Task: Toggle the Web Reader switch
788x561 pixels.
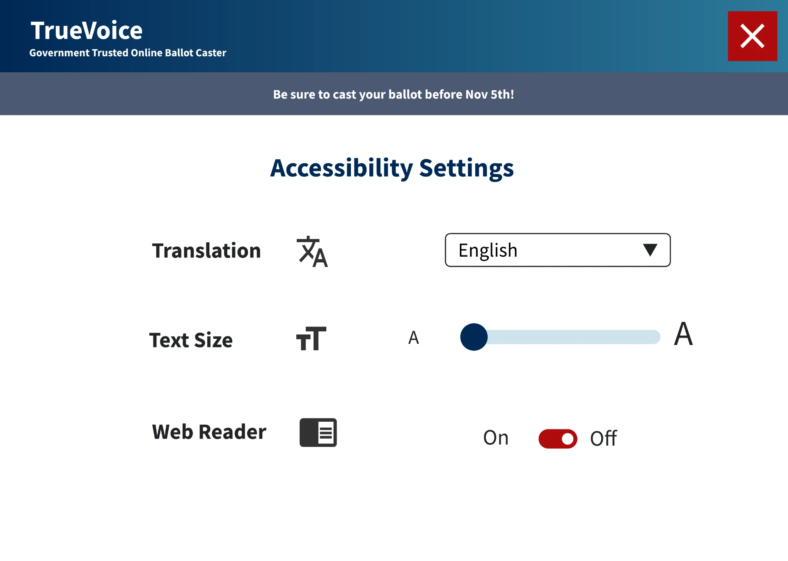Action: [558, 439]
